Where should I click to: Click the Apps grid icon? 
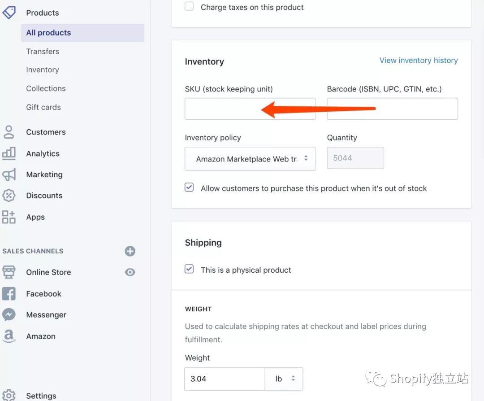(9, 217)
